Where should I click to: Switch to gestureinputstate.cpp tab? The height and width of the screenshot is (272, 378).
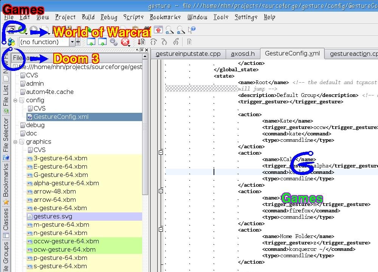188,54
